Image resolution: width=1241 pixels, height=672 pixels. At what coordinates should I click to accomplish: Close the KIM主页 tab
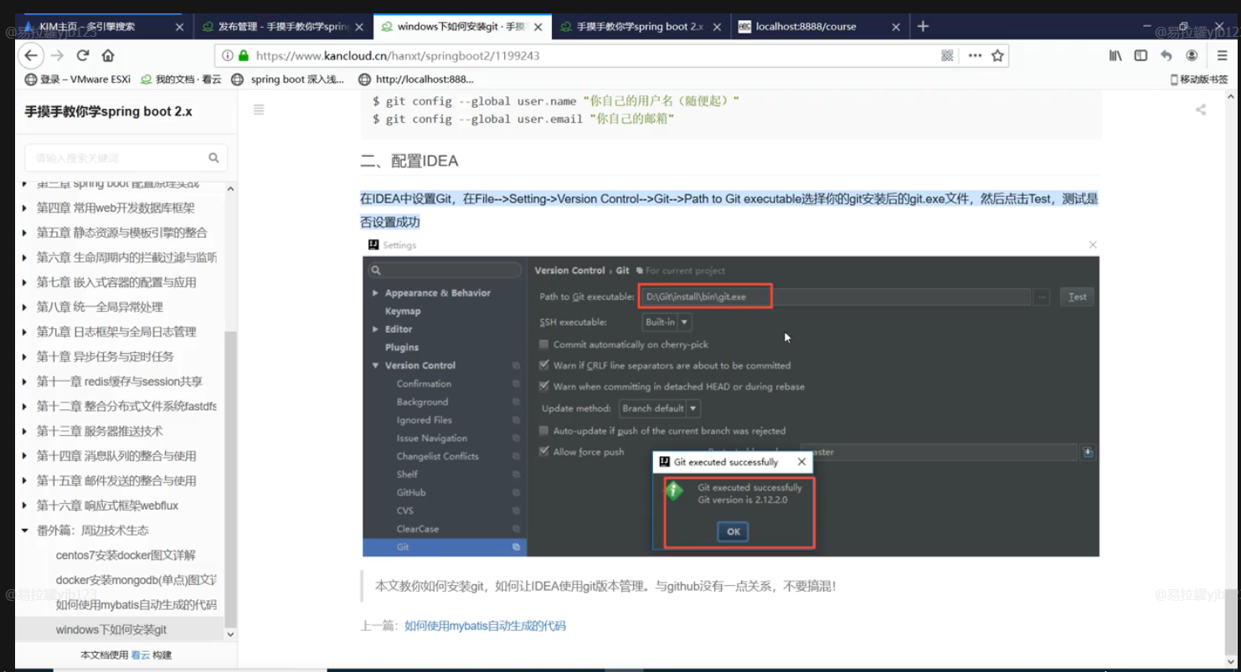point(179,27)
